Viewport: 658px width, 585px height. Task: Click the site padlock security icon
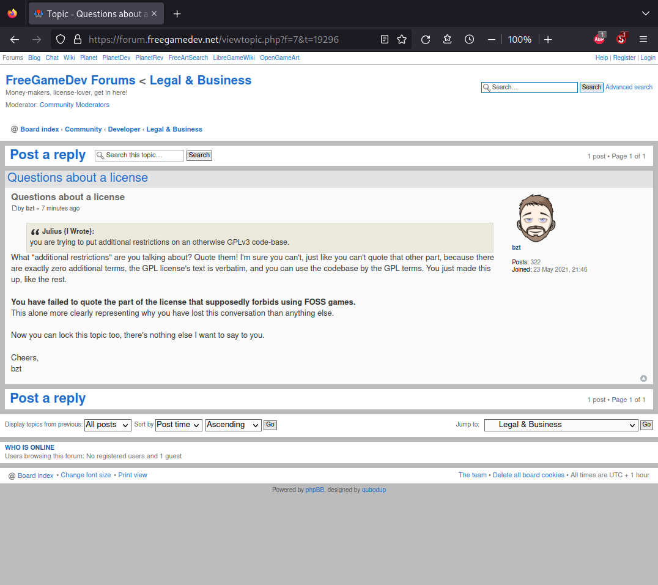tap(77, 39)
